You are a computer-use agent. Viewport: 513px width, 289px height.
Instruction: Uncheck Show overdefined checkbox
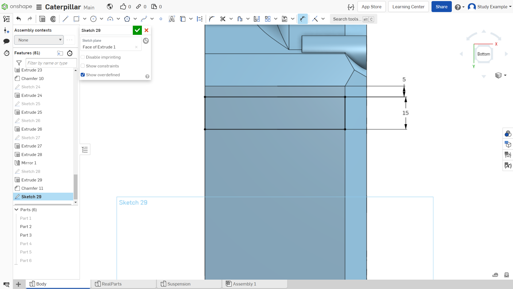[x=83, y=75]
